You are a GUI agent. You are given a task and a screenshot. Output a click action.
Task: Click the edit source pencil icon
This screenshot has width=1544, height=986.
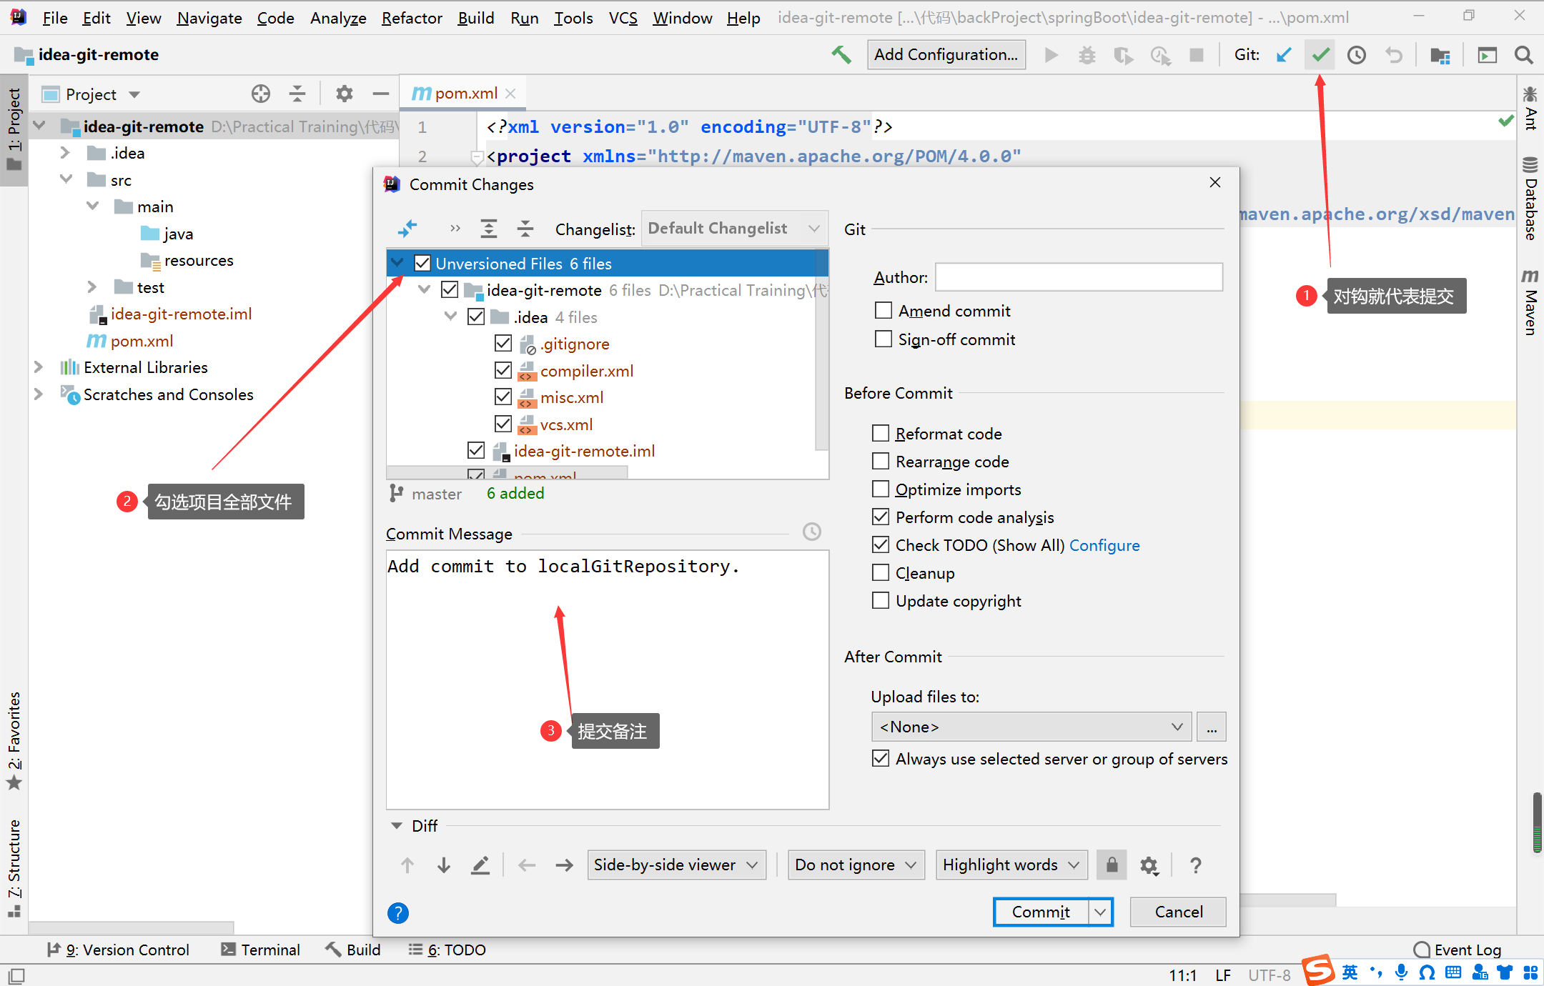coord(480,865)
